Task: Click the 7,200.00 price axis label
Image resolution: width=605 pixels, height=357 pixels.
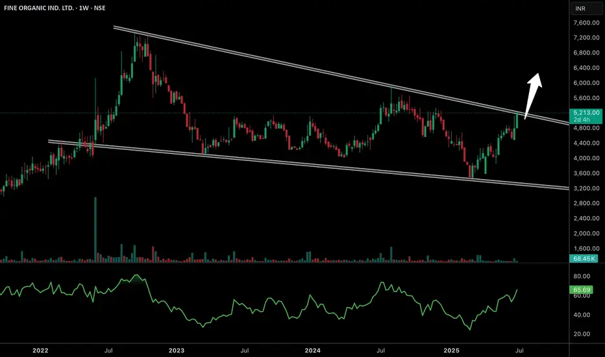Action: (586, 38)
